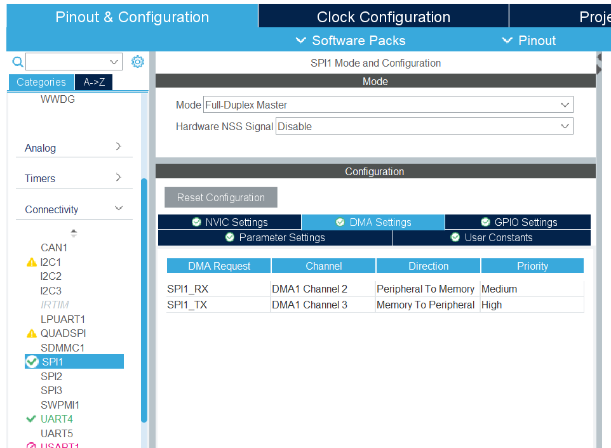Select UART5 in the Connectivity list

(x=57, y=433)
